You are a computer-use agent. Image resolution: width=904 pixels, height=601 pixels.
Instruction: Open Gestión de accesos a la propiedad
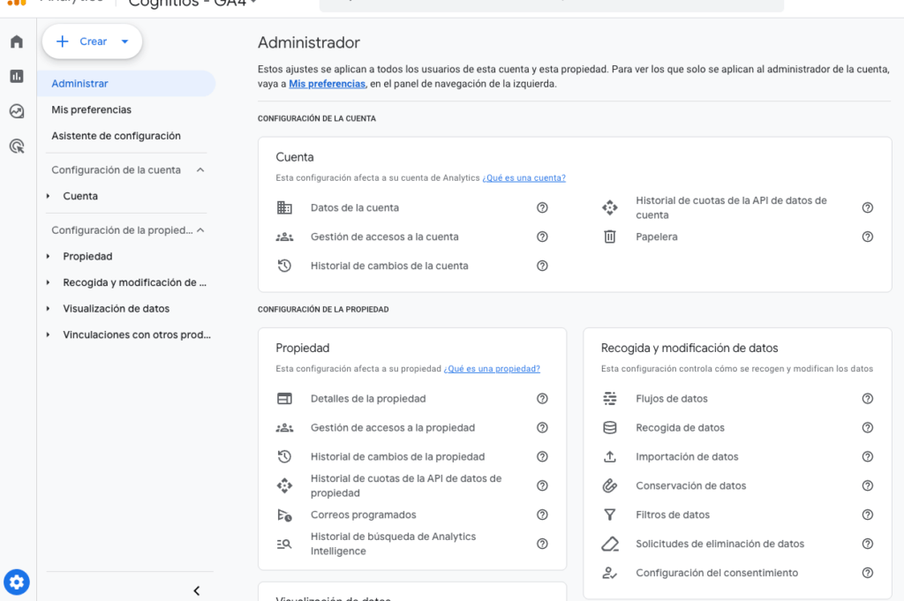point(392,428)
